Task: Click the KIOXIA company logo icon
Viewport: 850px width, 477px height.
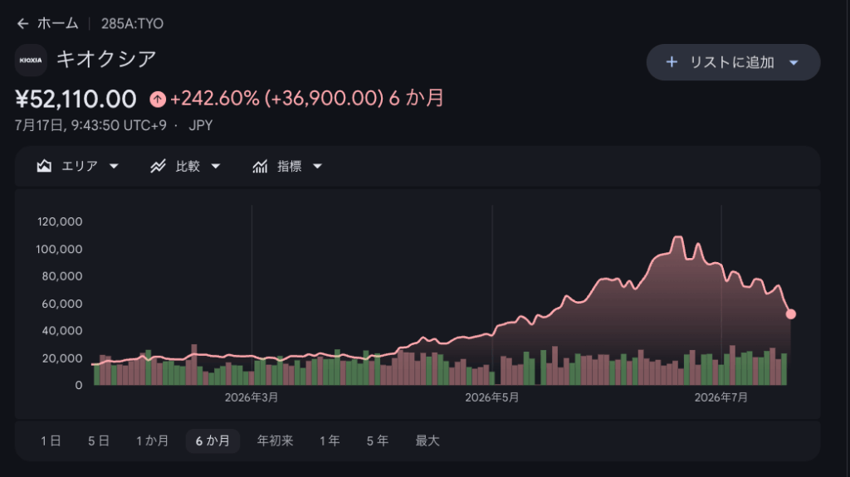Action: [x=31, y=61]
